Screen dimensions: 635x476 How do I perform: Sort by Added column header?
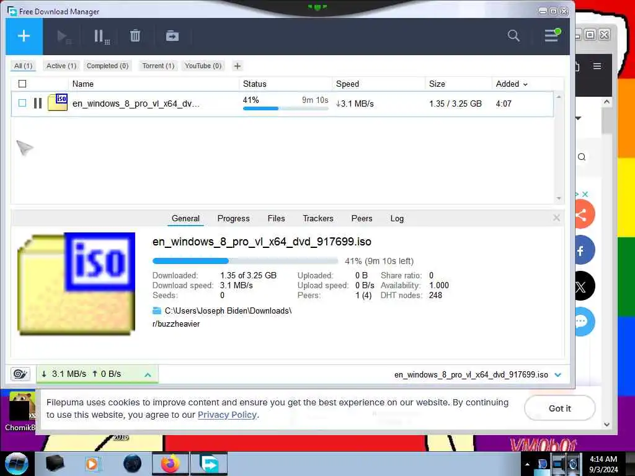click(x=512, y=84)
